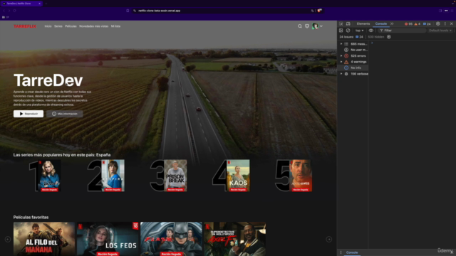Open the number 5 ranked series poster

tap(301, 176)
